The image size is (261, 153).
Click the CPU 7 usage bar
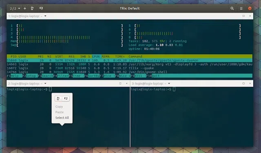185,33
